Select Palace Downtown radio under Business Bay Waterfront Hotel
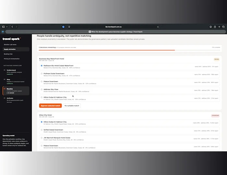Screen dimensions: 227x175 42,82
